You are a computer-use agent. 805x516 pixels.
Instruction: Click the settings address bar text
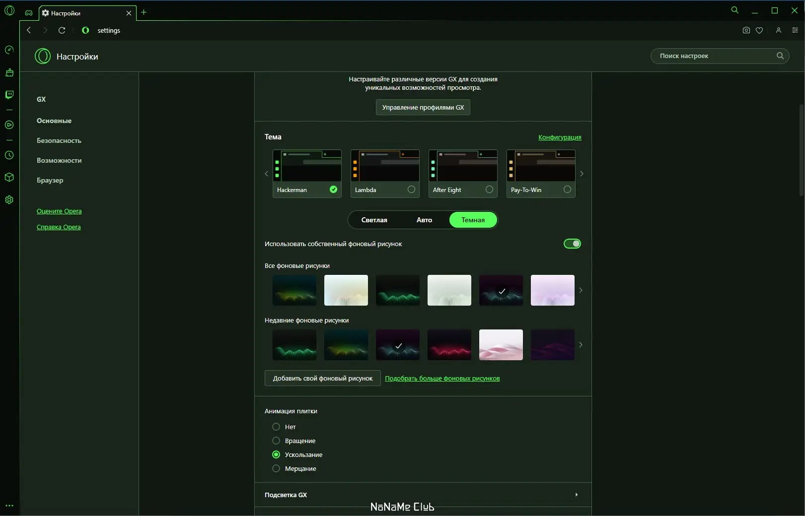coord(109,30)
